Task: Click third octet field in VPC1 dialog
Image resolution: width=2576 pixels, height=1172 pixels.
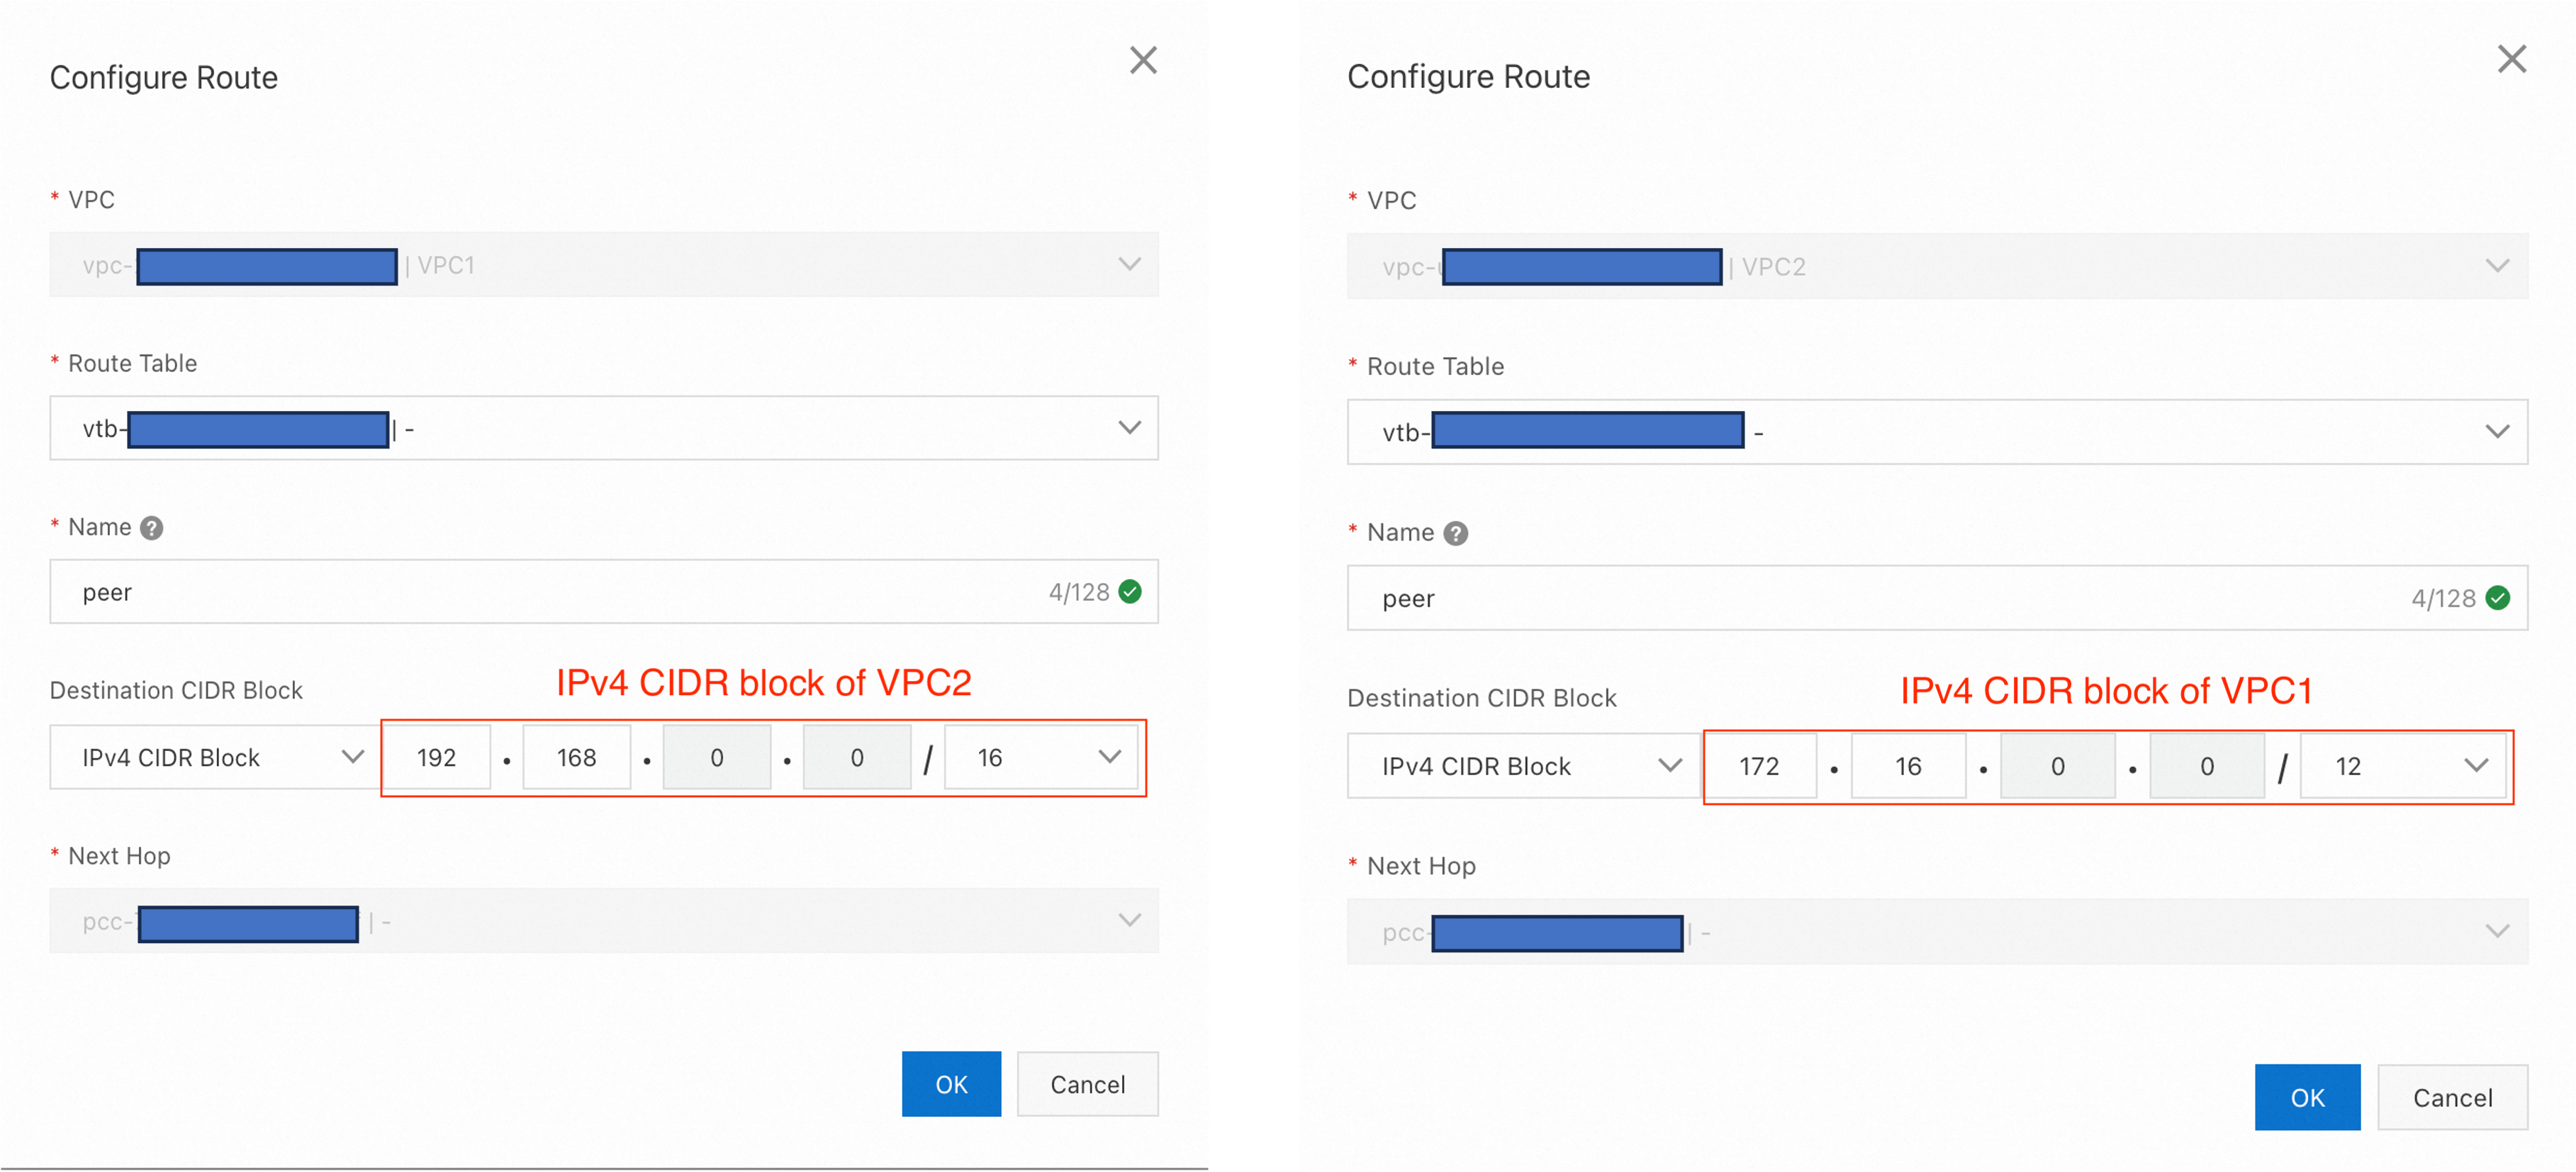Action: pyautogui.click(x=717, y=758)
